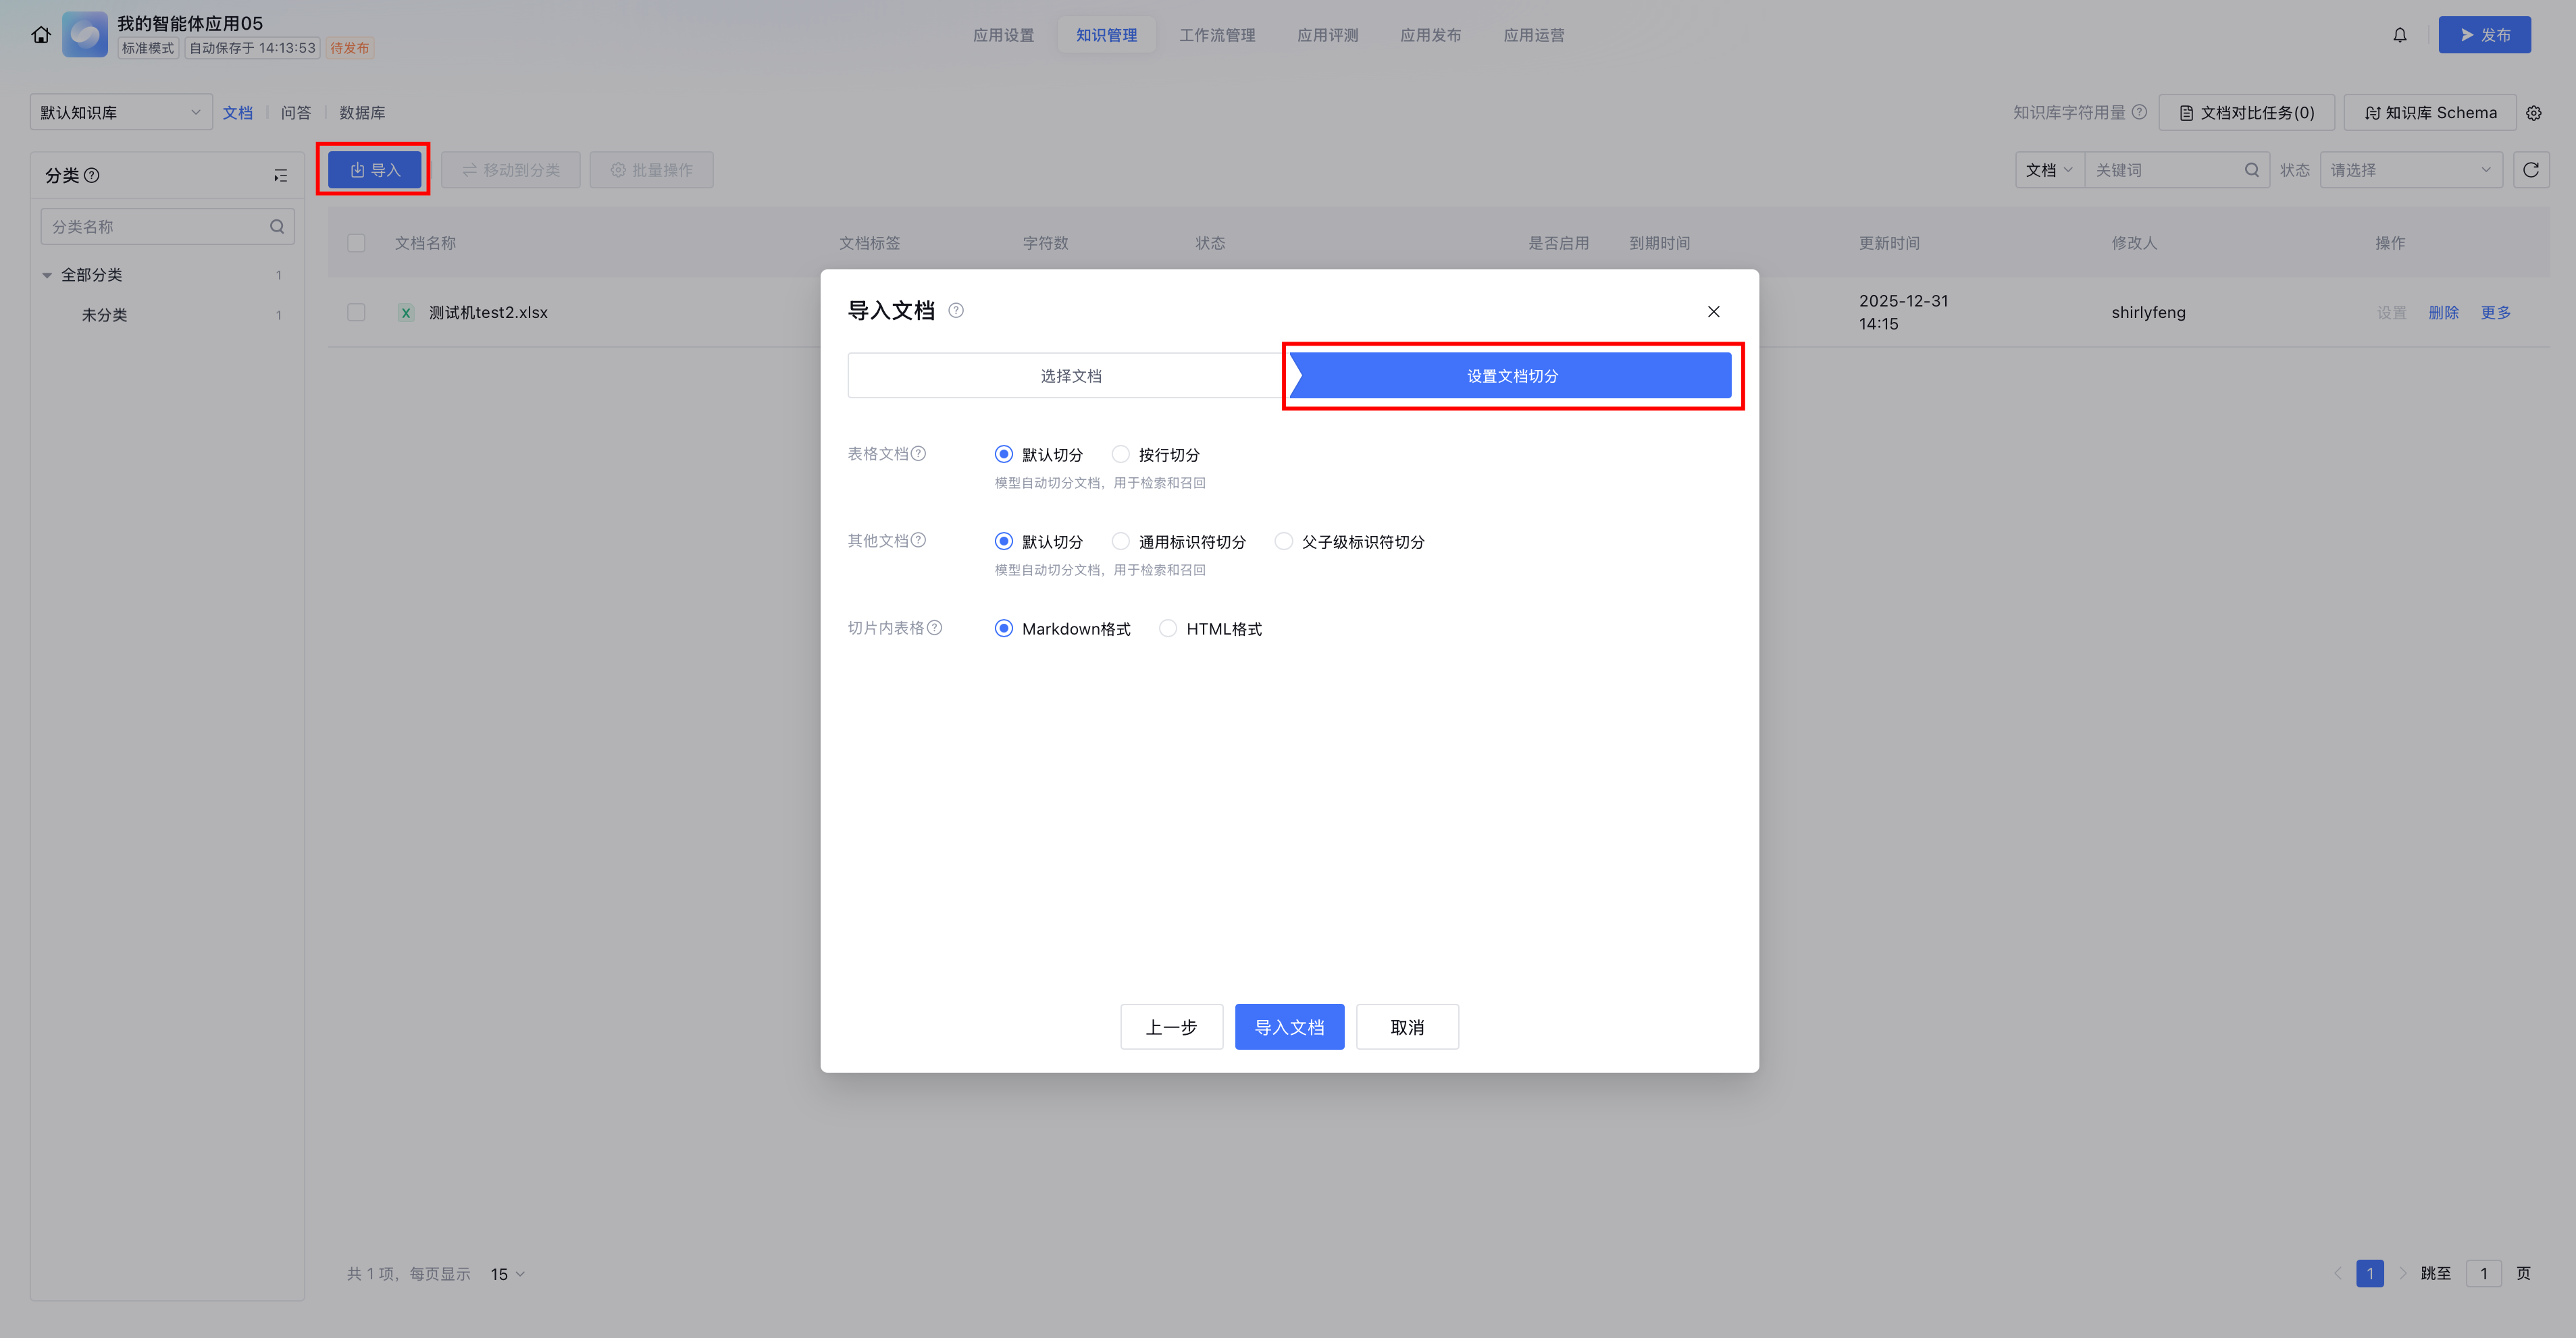Collapse the 全部分类 tree node

pyautogui.click(x=47, y=275)
